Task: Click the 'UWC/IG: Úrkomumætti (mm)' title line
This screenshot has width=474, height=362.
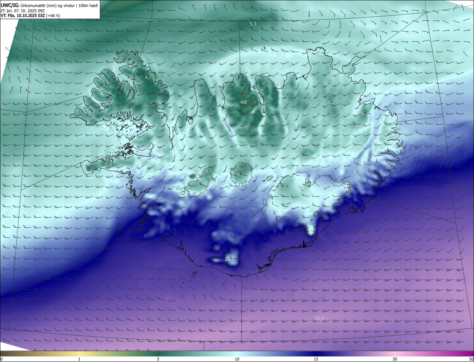Action: point(49,5)
